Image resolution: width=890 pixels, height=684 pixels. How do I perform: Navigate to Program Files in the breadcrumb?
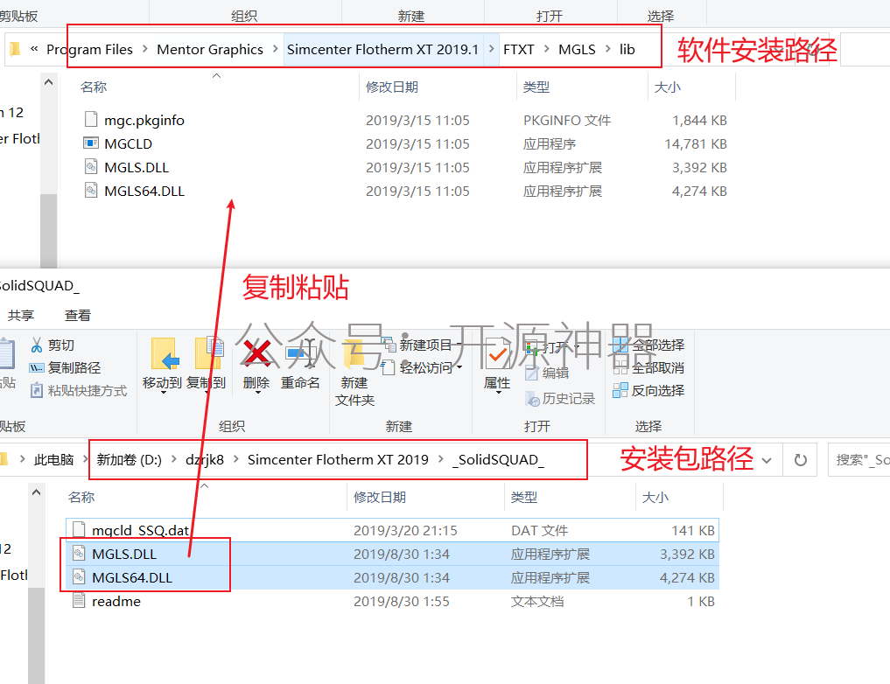pyautogui.click(x=89, y=49)
